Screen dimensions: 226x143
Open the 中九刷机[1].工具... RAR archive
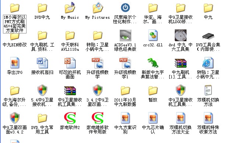tap(181, 63)
